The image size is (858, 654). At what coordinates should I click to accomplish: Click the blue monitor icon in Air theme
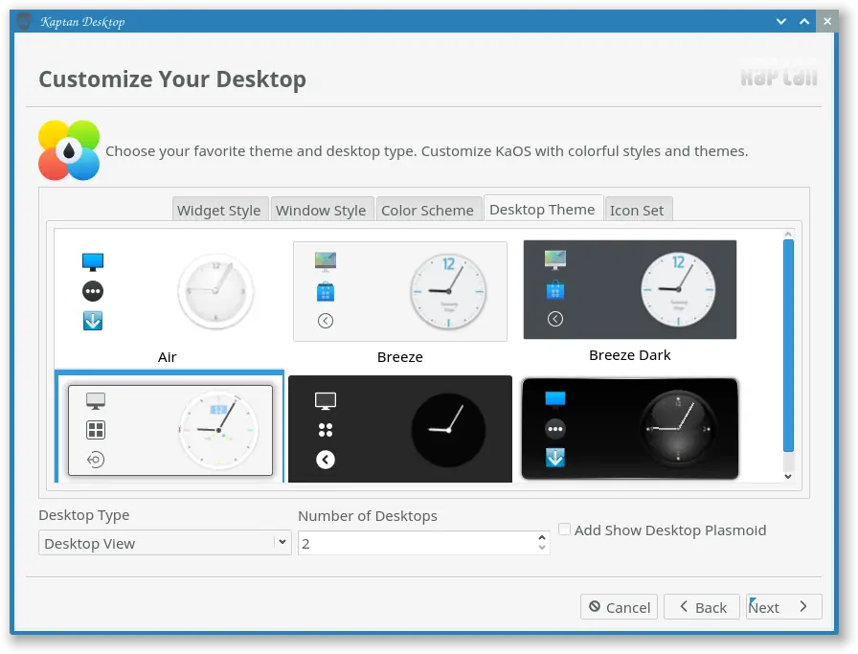click(x=93, y=261)
